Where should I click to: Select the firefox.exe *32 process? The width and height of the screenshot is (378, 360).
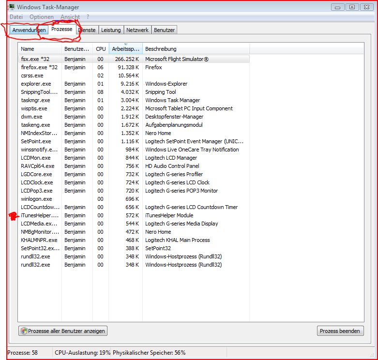click(134, 67)
